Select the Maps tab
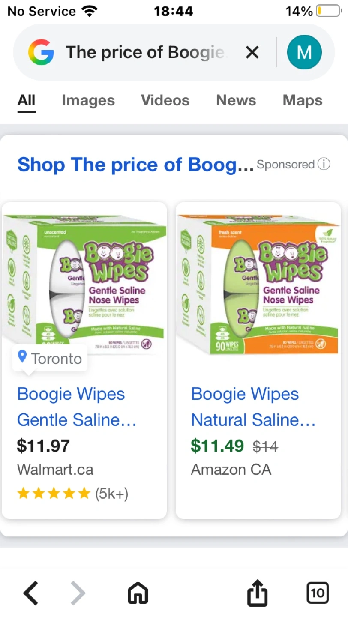The height and width of the screenshot is (617, 348). click(x=303, y=100)
